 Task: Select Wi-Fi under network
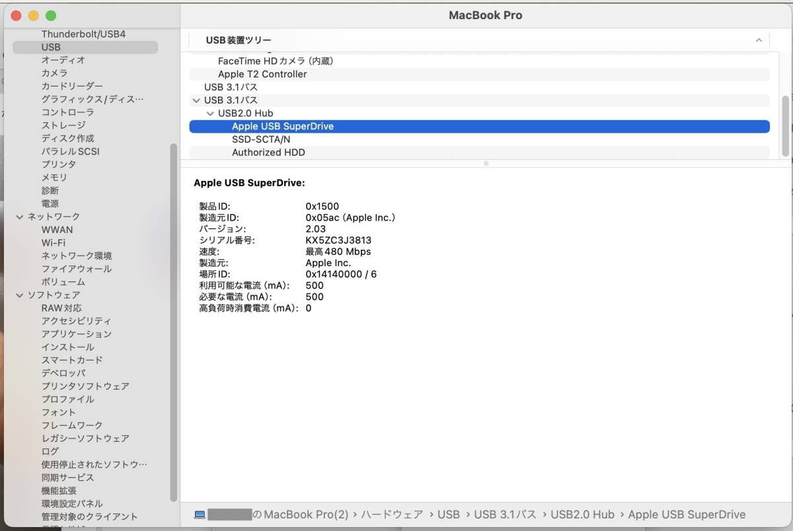(53, 242)
